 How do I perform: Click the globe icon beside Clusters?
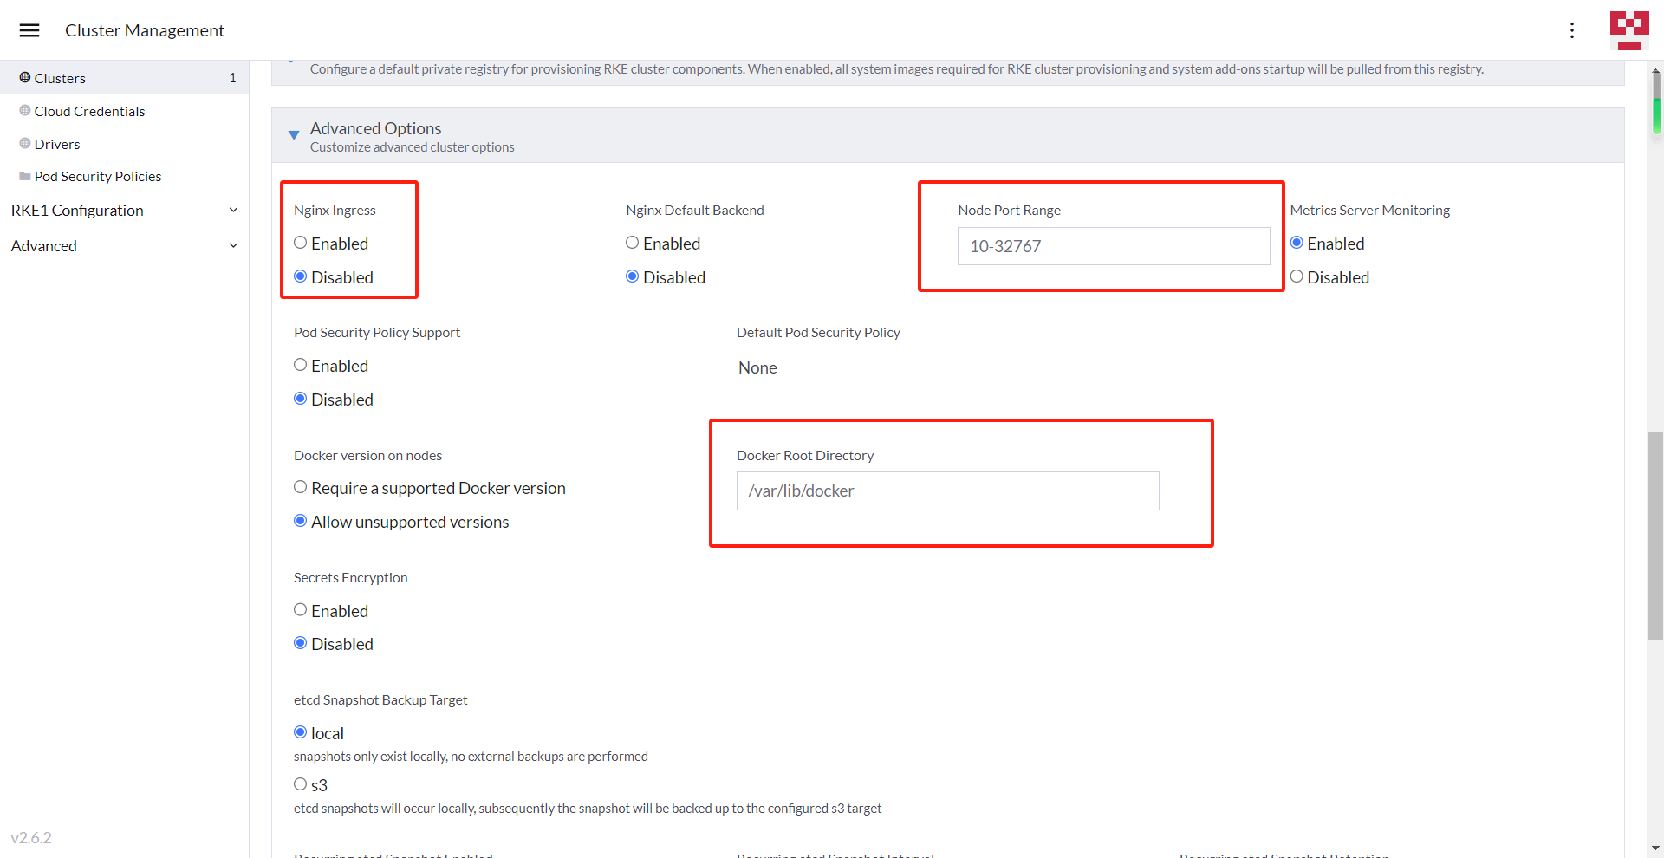(25, 78)
